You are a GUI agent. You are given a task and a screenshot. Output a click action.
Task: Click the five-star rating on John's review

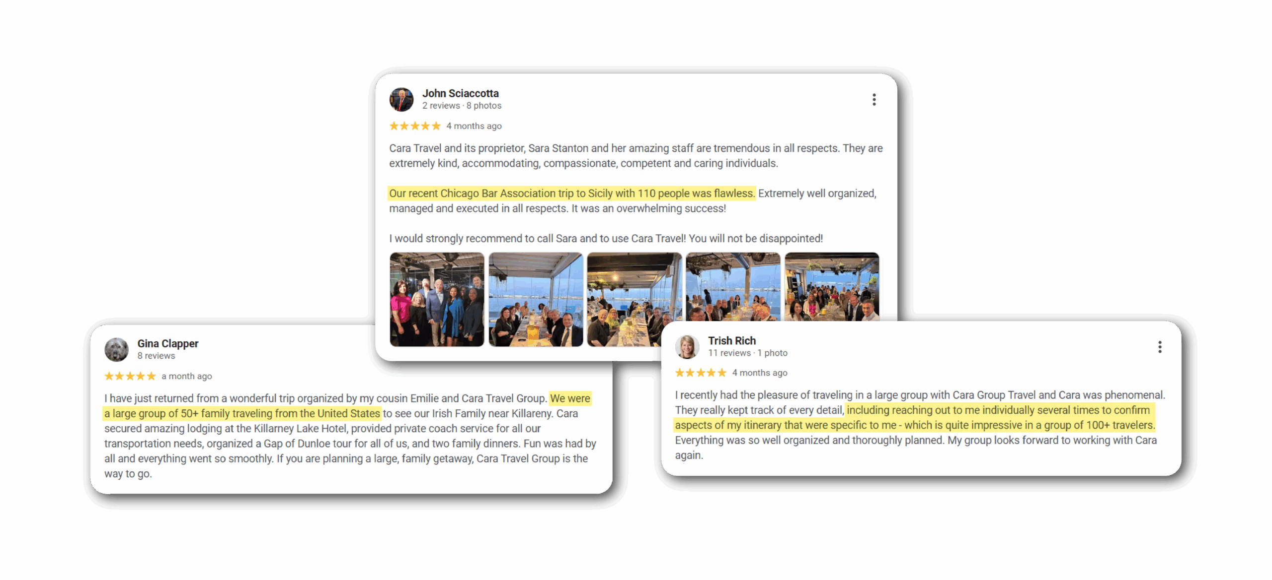(x=415, y=126)
